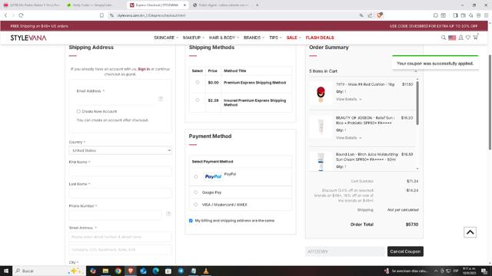Expand the MAKEUP menu
Image resolution: width=492 pixels, height=276 pixels.
[x=194, y=38]
